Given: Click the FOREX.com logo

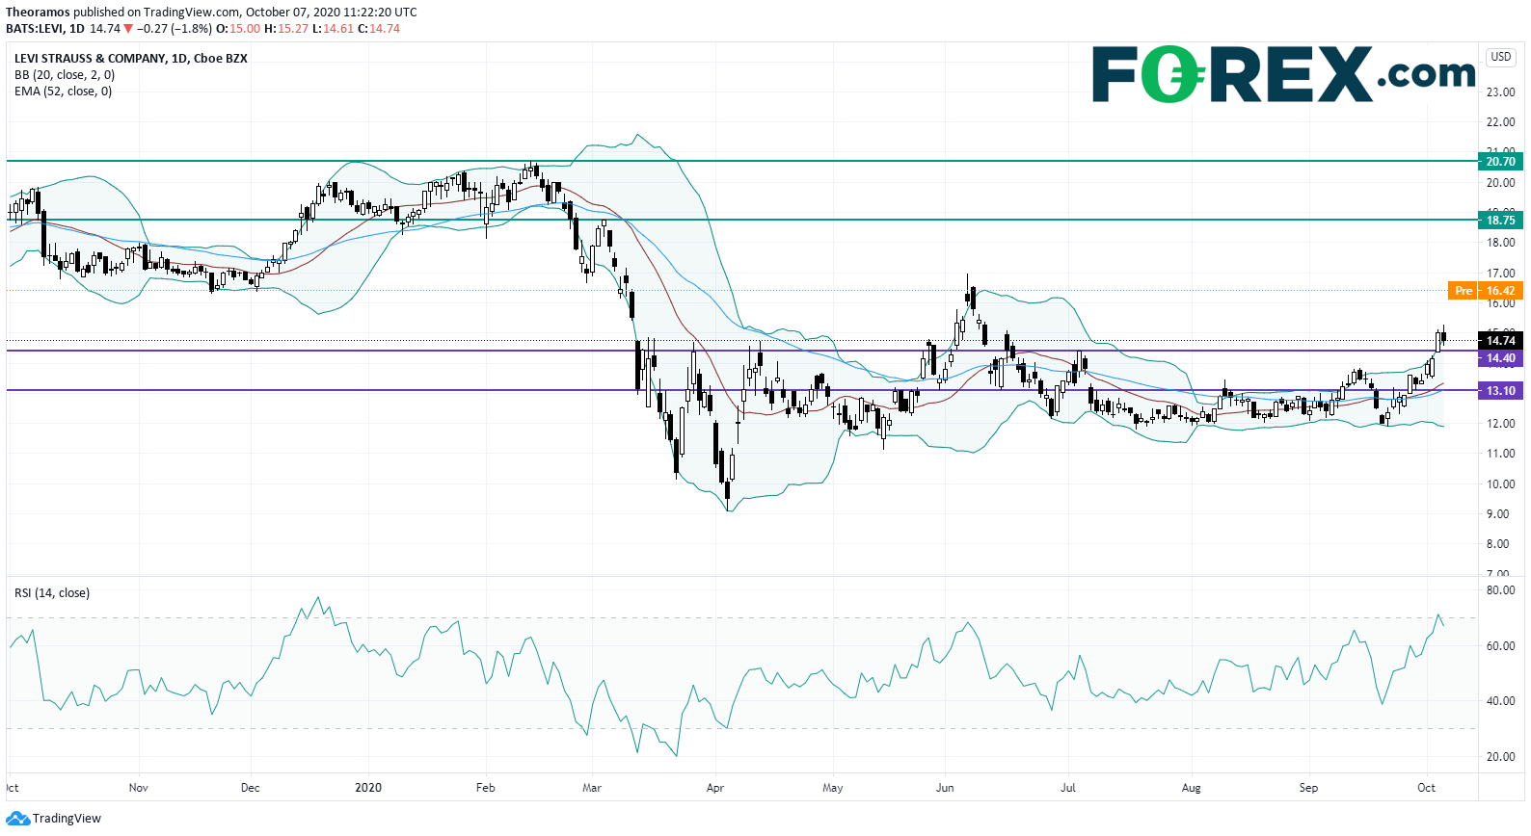Looking at the screenshot, I should (x=1283, y=74).
